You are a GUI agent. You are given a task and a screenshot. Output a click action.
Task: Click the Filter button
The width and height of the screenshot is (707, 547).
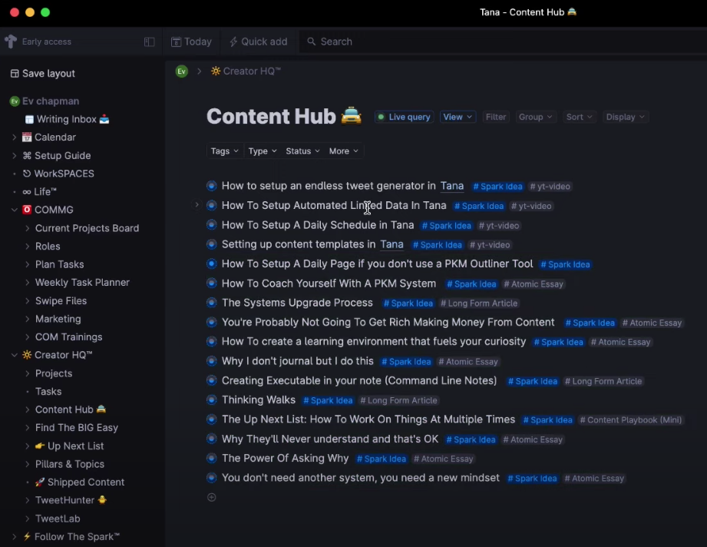(x=496, y=117)
